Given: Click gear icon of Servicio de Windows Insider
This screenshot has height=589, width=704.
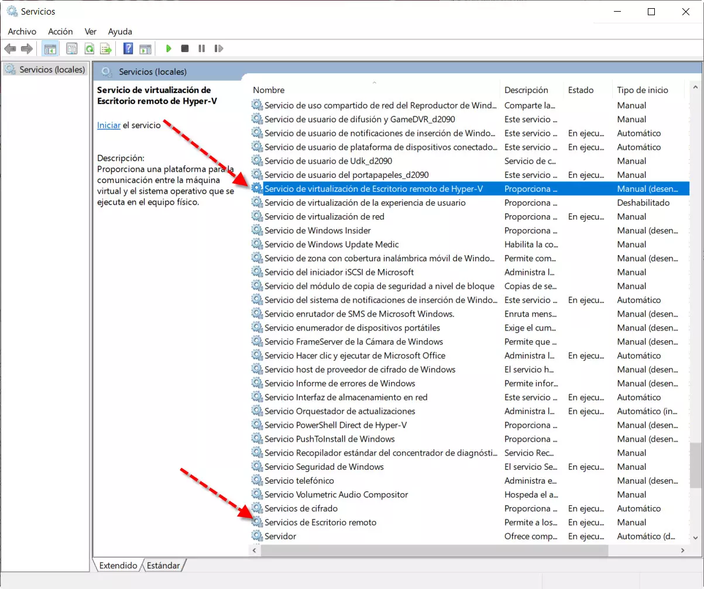Looking at the screenshot, I should (257, 230).
